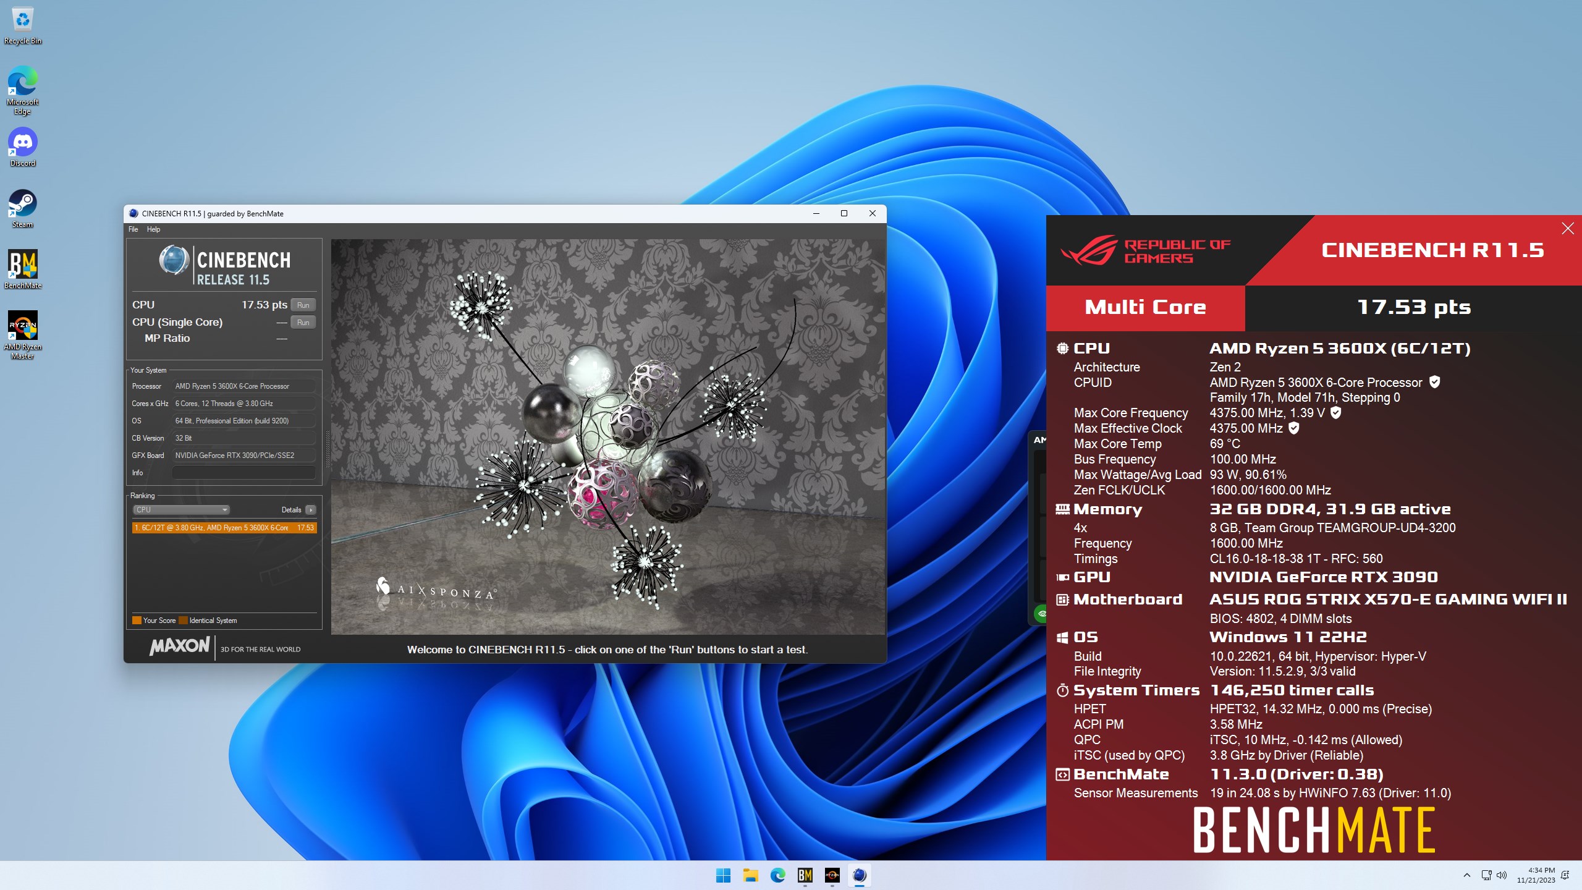Viewport: 1582px width, 890px height.
Task: Select the 6C/12T Ryzen 5 3600X ranking row
Action: [224, 528]
